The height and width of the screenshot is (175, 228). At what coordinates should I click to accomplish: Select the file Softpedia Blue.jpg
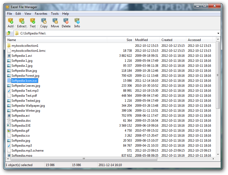pyautogui.click(x=24, y=71)
